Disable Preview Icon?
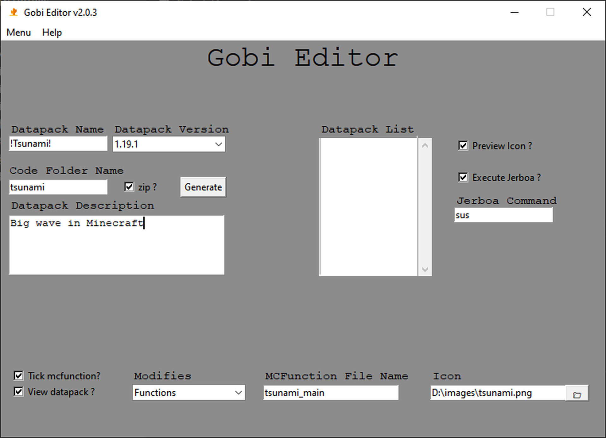 click(463, 146)
